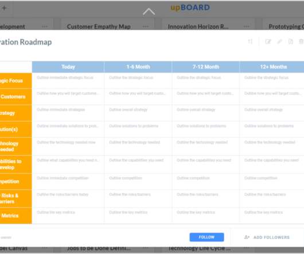The height and width of the screenshot is (254, 304).
Task: Open three-dot menu of Development board
Action: 44,26
